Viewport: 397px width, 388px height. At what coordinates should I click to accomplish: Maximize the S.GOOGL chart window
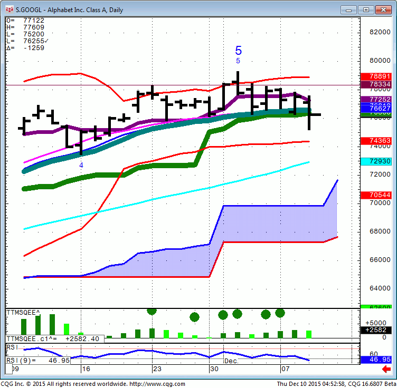tap(366, 10)
